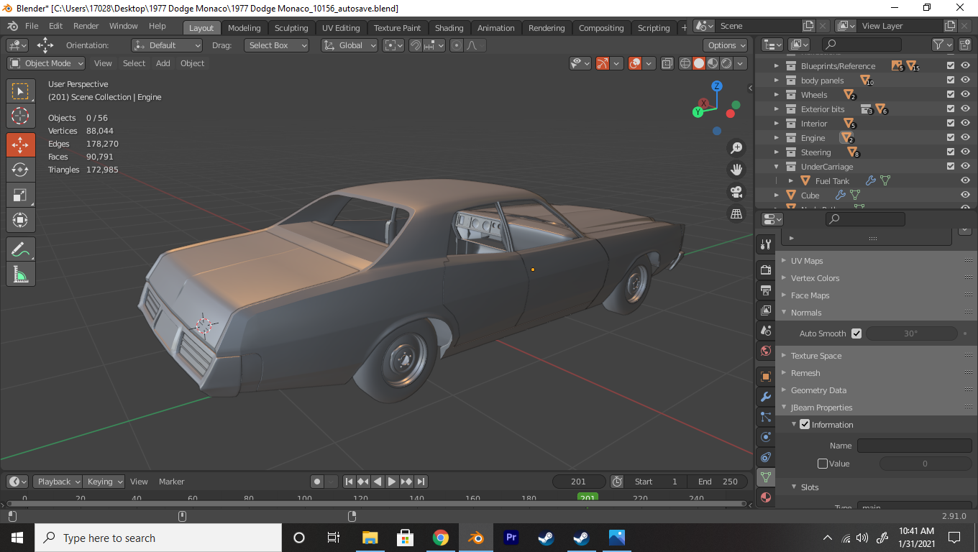Collapse the Normals panel

pos(805,313)
